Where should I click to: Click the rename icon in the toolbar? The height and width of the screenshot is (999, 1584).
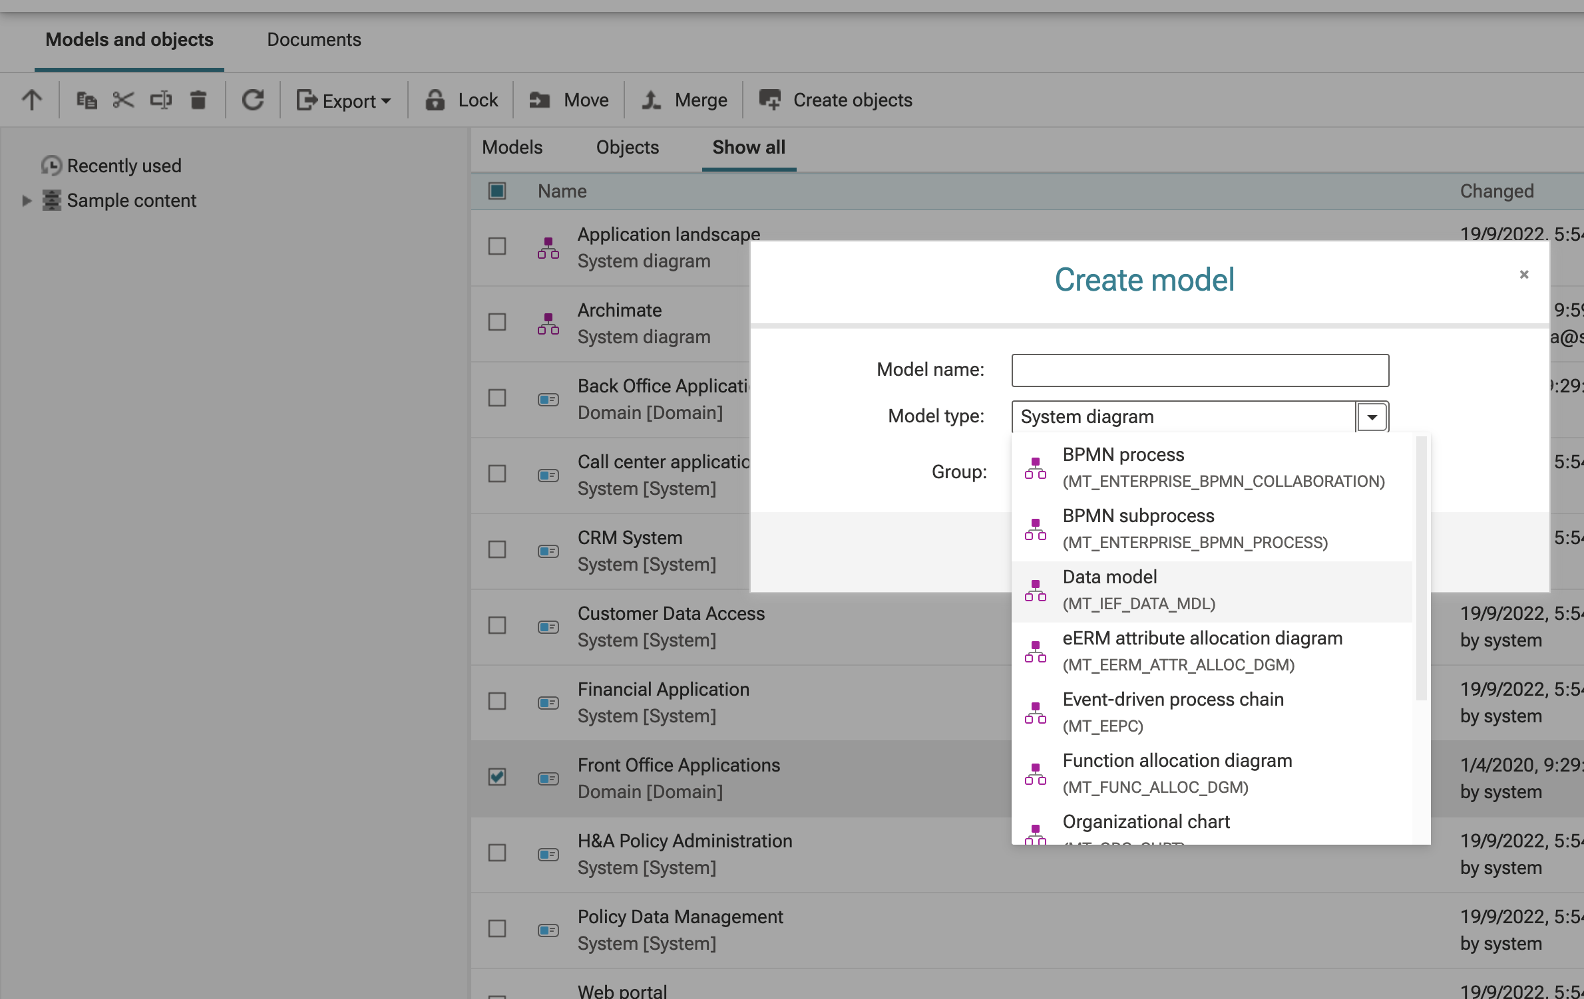pyautogui.click(x=161, y=100)
